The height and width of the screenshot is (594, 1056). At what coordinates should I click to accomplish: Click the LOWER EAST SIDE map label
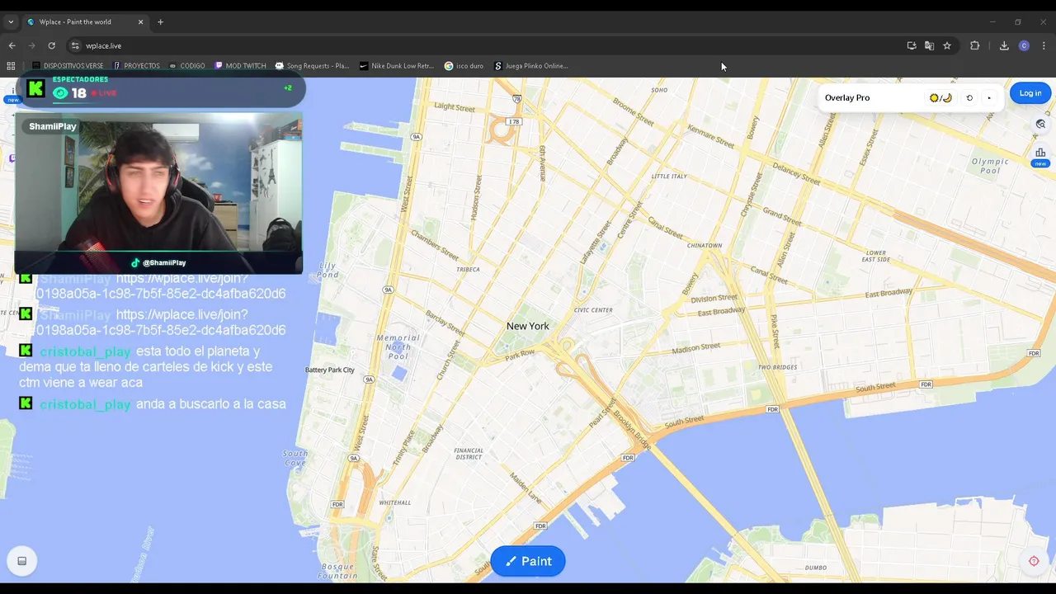point(876,256)
